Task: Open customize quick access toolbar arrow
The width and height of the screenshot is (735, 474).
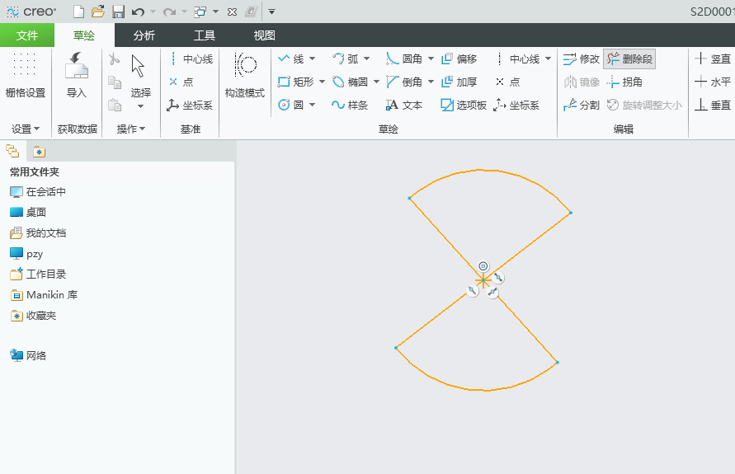Action: [x=271, y=12]
